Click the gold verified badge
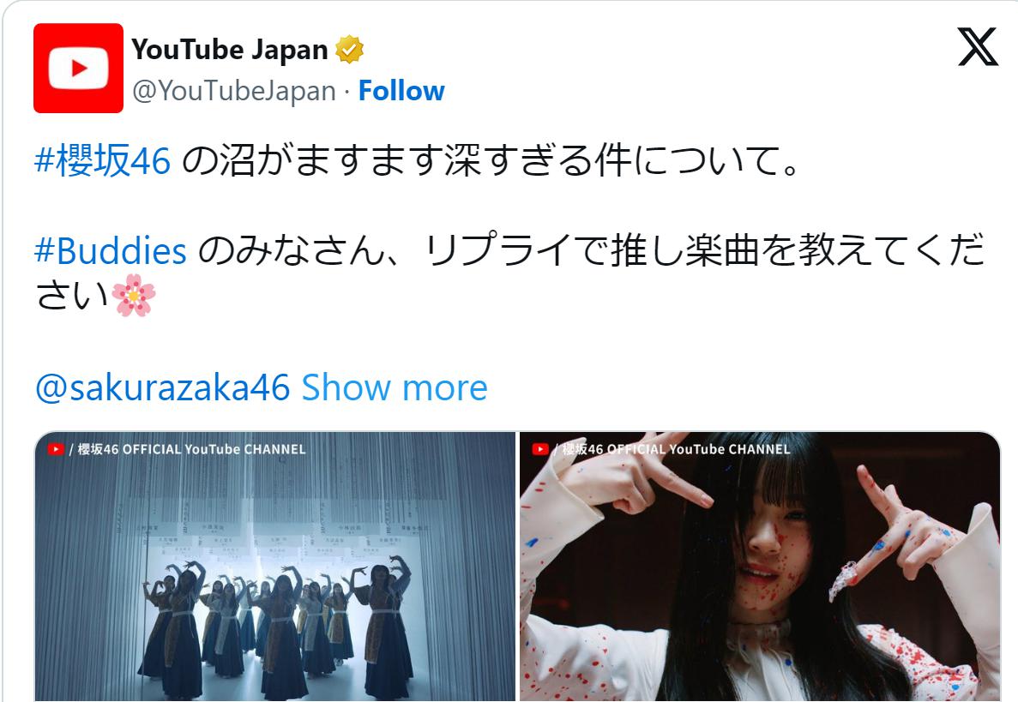 coord(349,50)
